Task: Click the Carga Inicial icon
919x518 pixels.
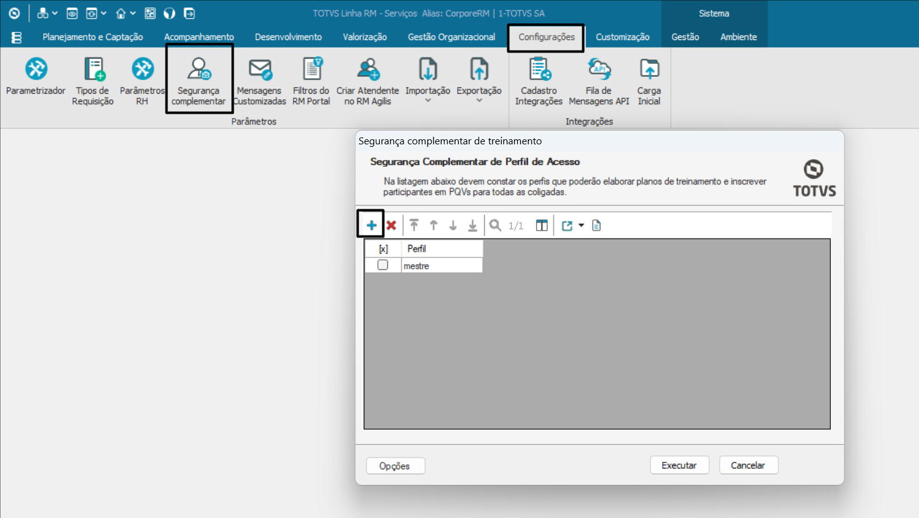Action: (x=649, y=69)
